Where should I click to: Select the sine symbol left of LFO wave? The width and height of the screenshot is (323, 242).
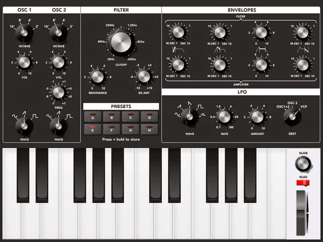[x=177, y=114]
